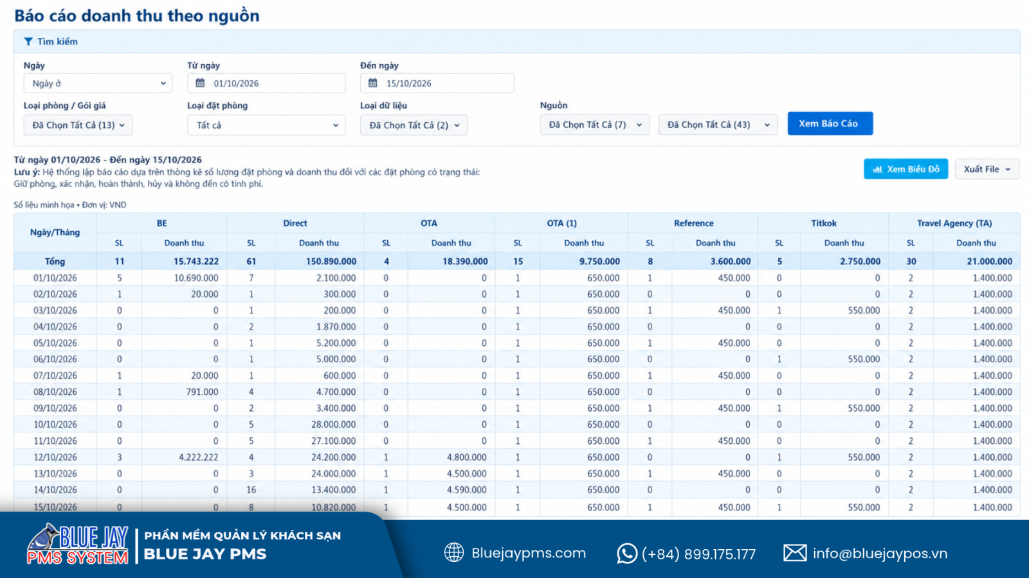Open the Ngày ở dropdown
The height and width of the screenshot is (578, 1029).
[98, 83]
